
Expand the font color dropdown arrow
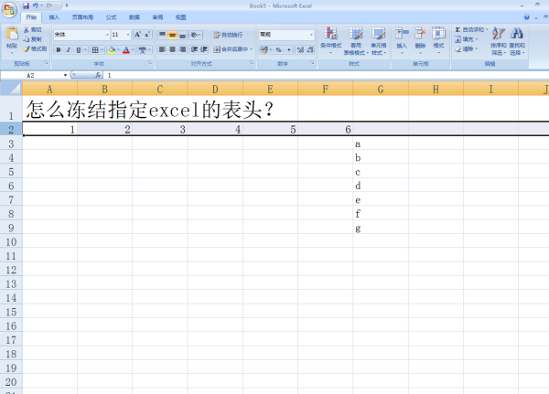133,50
